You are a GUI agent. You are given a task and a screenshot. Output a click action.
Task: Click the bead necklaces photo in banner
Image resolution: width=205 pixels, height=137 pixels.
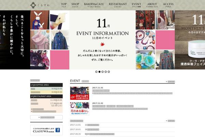pyautogui.click(x=145, y=40)
